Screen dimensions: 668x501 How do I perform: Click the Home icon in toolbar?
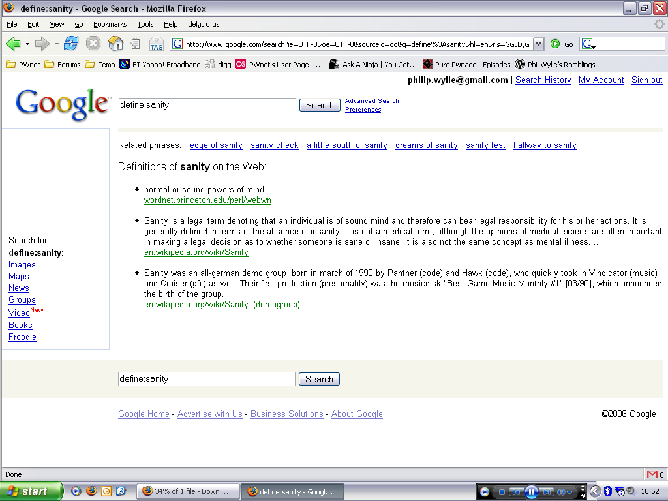click(115, 44)
